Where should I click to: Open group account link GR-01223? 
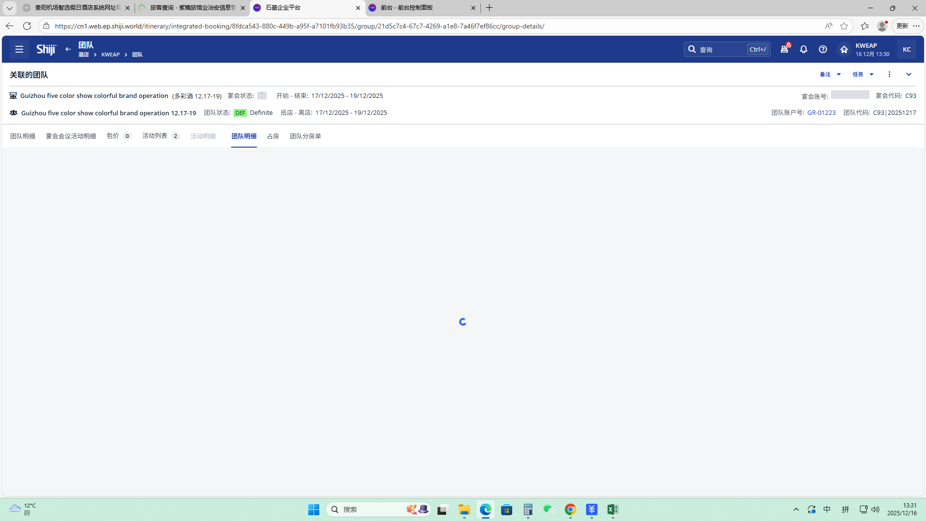821,112
